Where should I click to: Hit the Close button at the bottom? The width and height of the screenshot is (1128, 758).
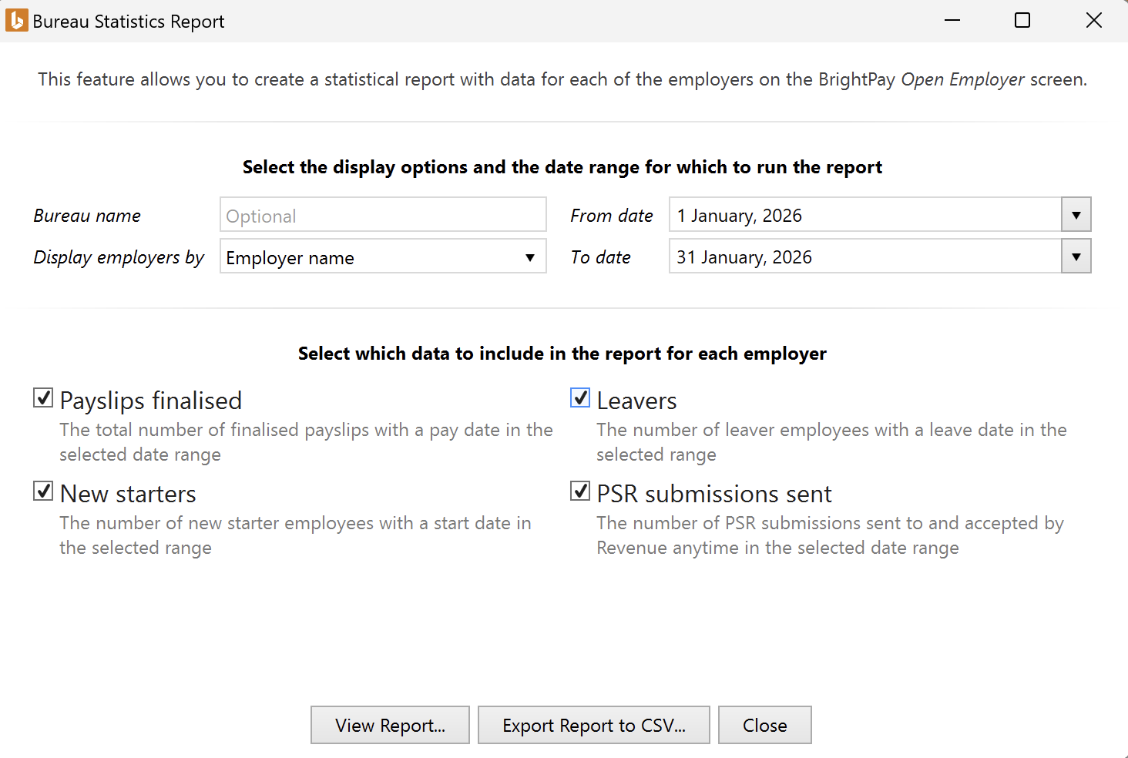coord(764,725)
